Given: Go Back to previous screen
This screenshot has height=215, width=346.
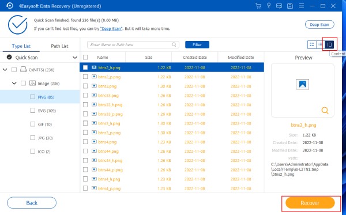Looking at the screenshot, I should (32, 203).
